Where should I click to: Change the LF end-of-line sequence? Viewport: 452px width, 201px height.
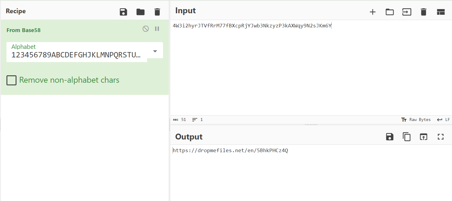(443, 119)
